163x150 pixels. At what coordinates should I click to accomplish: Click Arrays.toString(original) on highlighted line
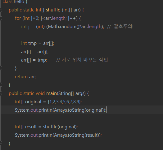tap(79, 110)
